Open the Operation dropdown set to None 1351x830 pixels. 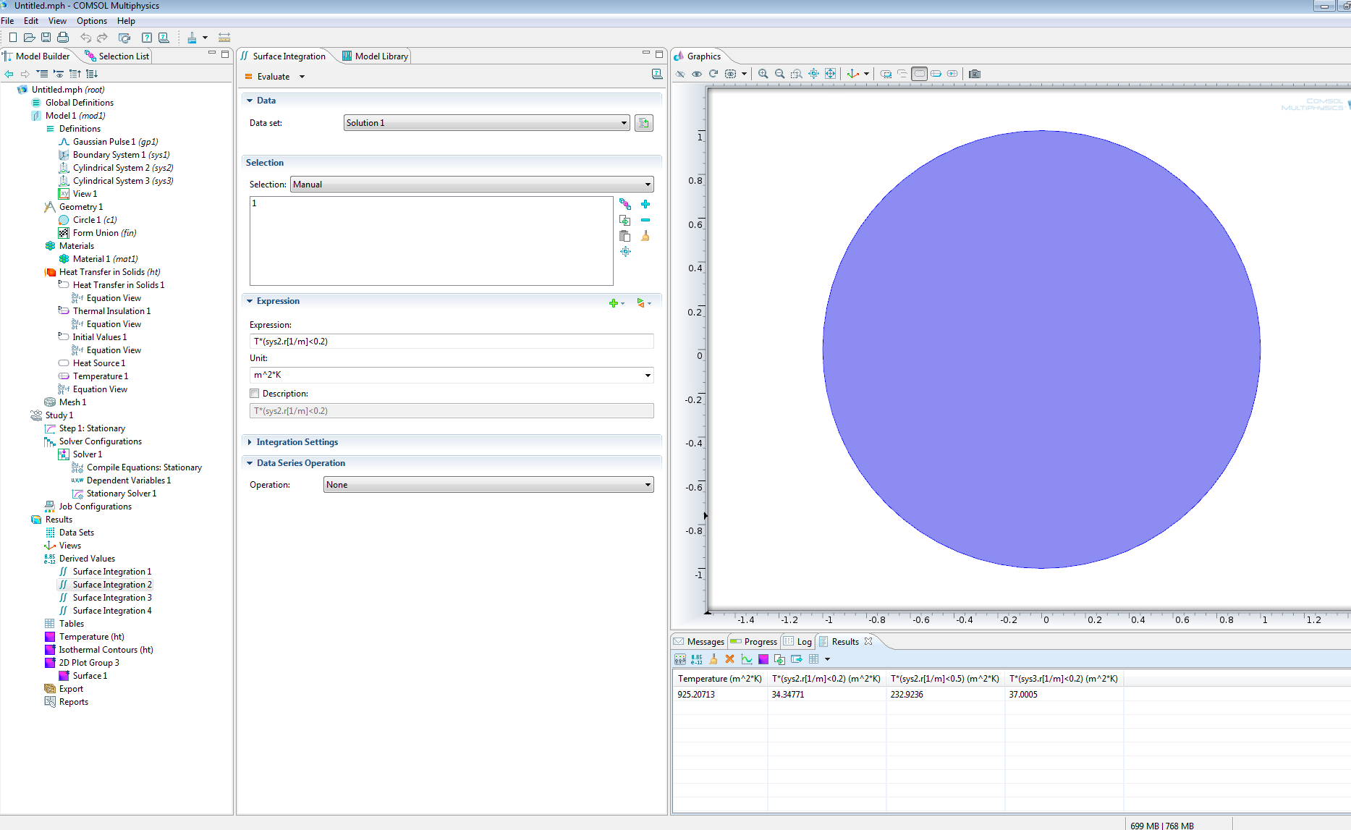488,485
